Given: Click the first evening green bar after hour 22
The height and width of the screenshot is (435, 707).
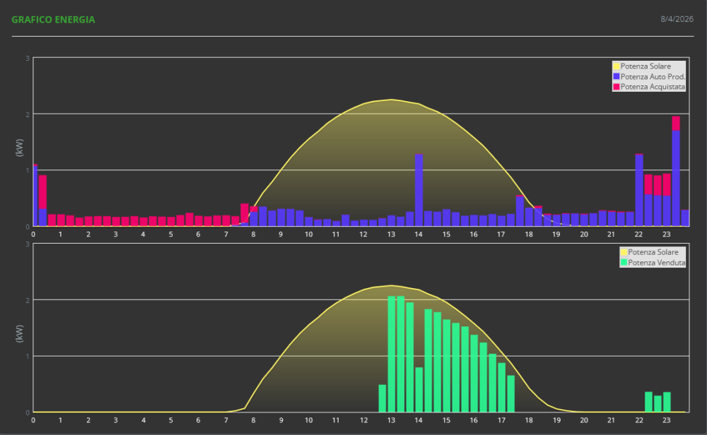Looking at the screenshot, I should point(648,402).
